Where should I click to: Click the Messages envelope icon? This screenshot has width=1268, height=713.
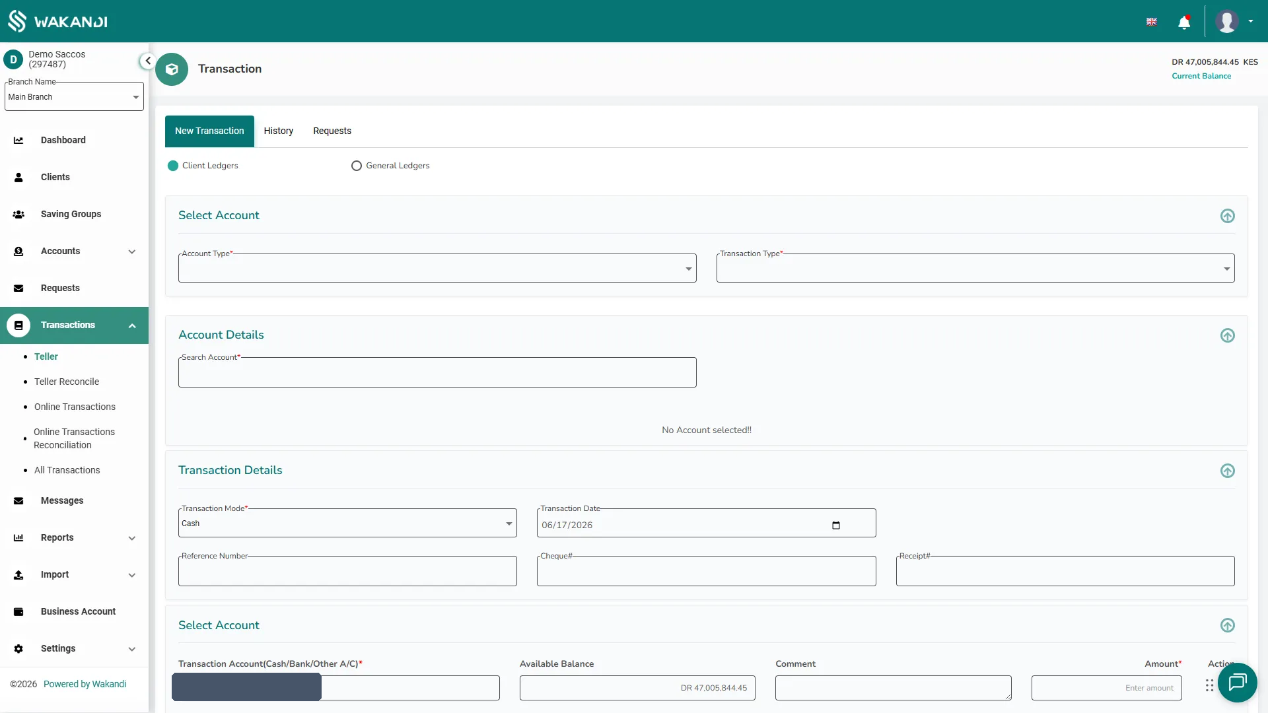point(18,500)
